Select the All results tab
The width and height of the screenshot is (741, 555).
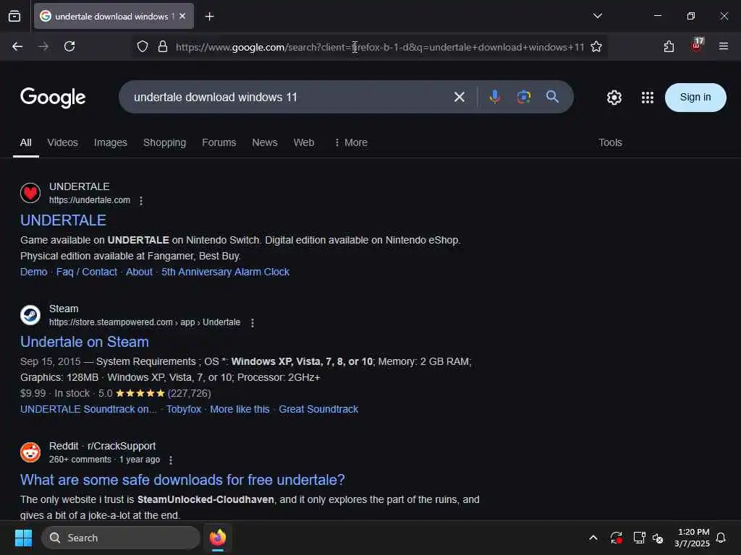coord(25,142)
